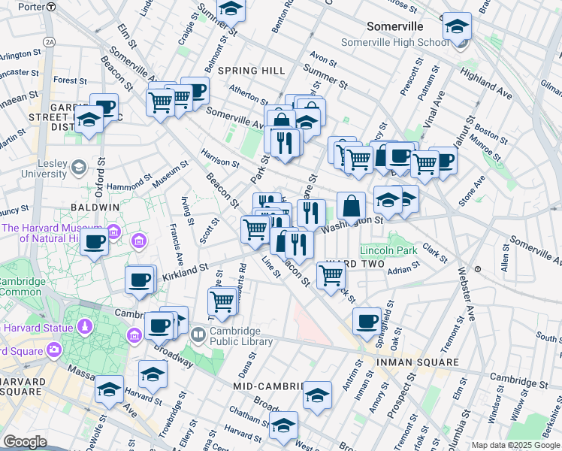Click the BALDWIN neighborhood label
562x451 pixels.
[95, 207]
